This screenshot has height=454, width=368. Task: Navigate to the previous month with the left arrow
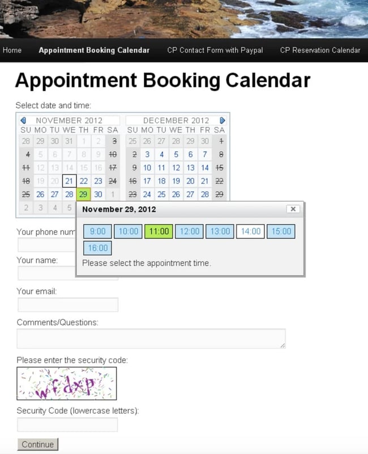click(23, 120)
